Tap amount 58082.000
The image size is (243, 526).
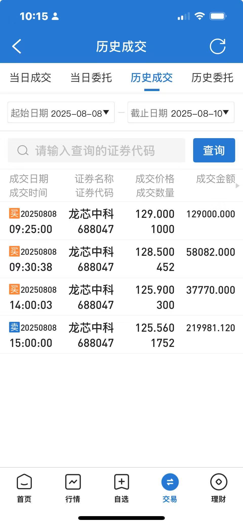(x=211, y=252)
